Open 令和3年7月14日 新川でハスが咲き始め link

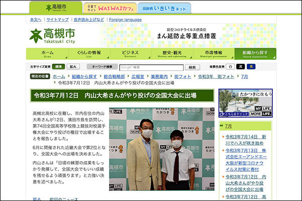(x=246, y=140)
